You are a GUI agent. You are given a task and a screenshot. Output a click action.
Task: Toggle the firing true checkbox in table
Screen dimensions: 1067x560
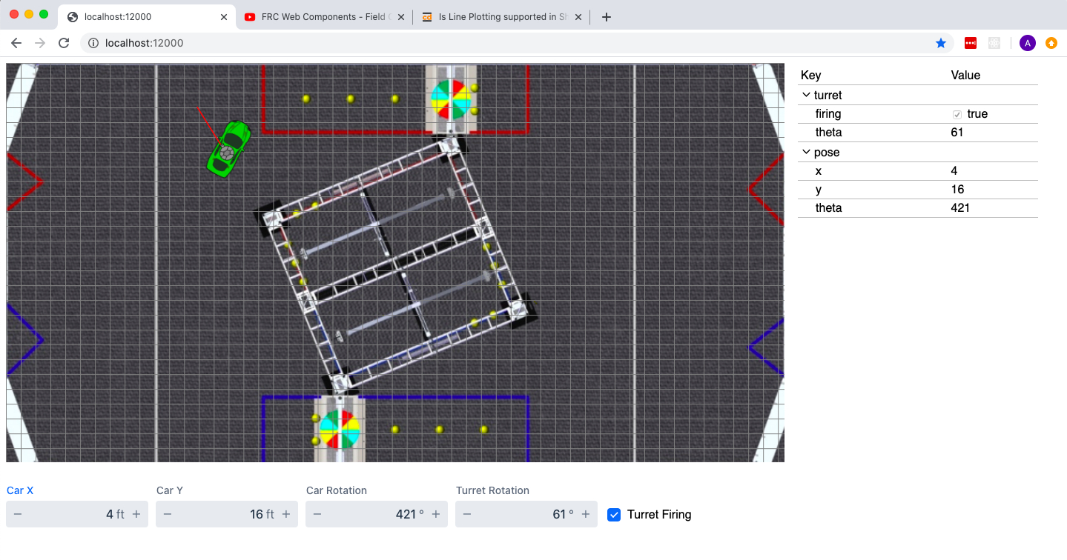(957, 114)
